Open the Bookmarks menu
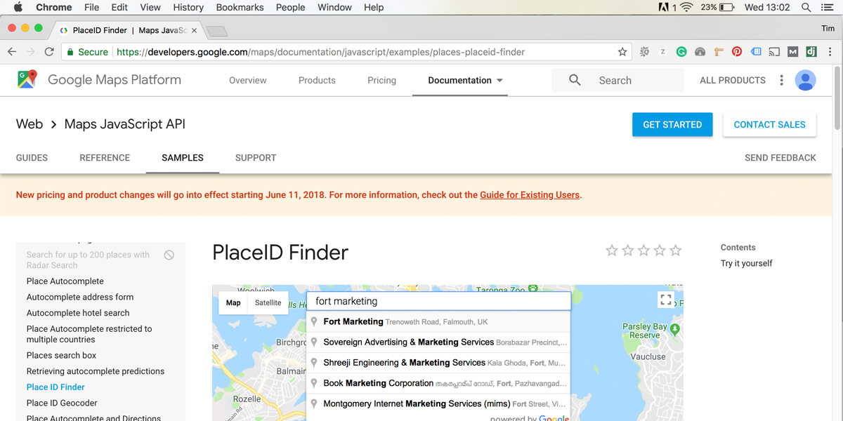The width and height of the screenshot is (843, 421). pyautogui.click(x=240, y=8)
